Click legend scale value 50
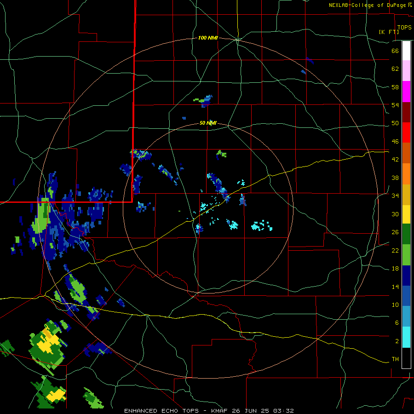The image size is (414, 414). click(395, 123)
